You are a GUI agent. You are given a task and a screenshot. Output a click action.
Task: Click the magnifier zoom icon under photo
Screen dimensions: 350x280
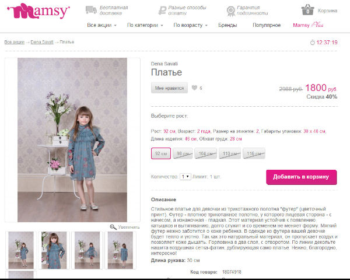pos(113,227)
